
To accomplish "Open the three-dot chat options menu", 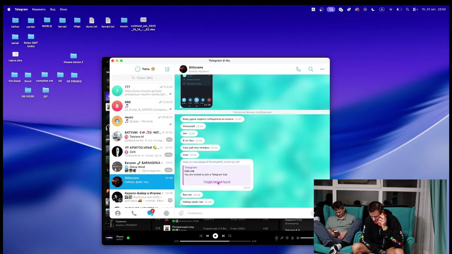I will 322,69.
